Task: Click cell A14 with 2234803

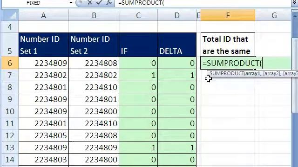Action: 43,160
